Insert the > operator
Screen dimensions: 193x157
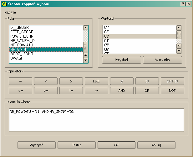coord(71,81)
